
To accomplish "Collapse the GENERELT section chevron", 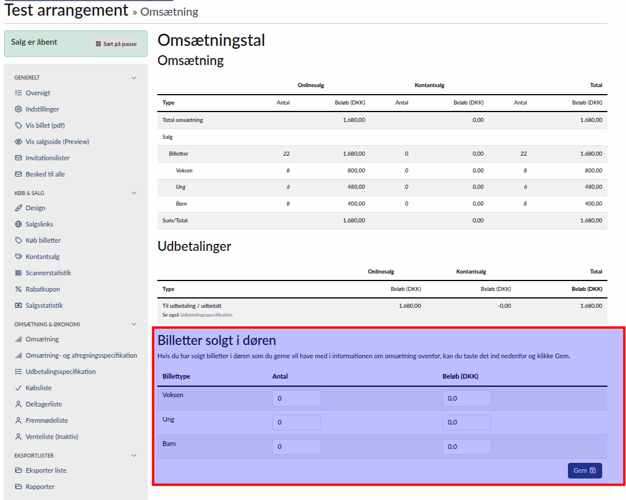I will [134, 77].
